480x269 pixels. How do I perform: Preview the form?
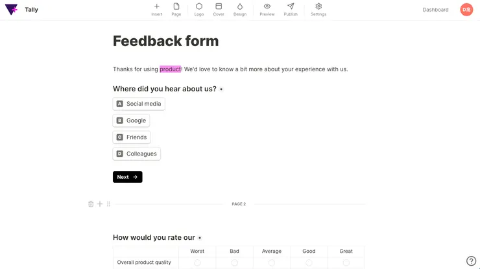(x=267, y=9)
